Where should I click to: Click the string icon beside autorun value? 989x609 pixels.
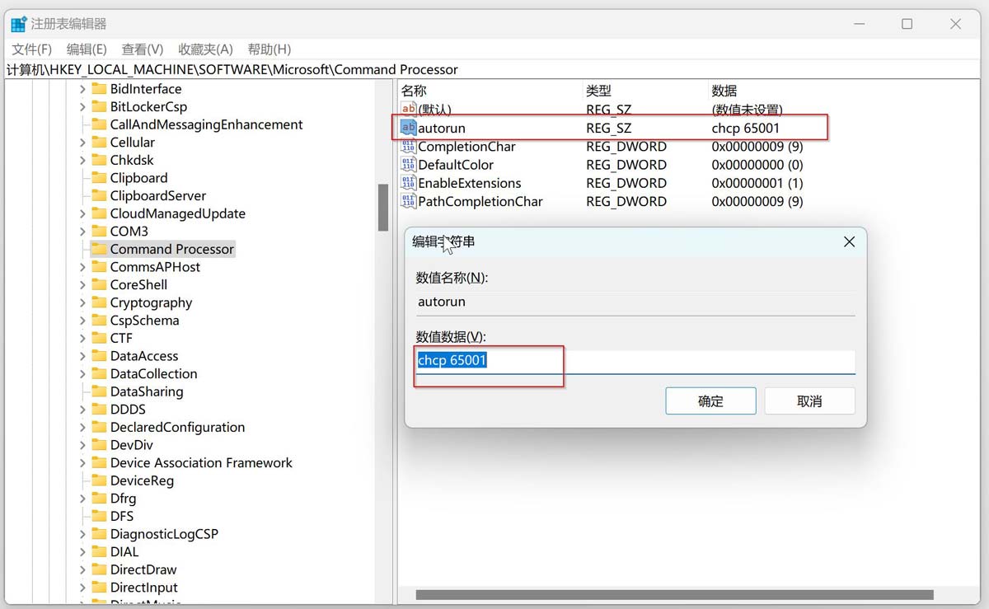point(408,128)
